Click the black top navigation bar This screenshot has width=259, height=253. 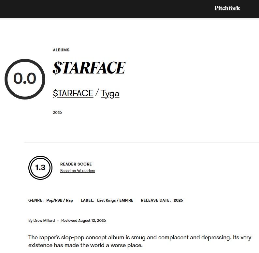coord(130,9)
